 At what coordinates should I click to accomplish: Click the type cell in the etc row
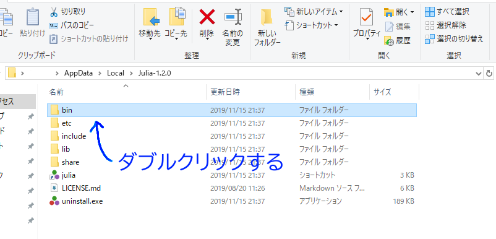pos(324,123)
